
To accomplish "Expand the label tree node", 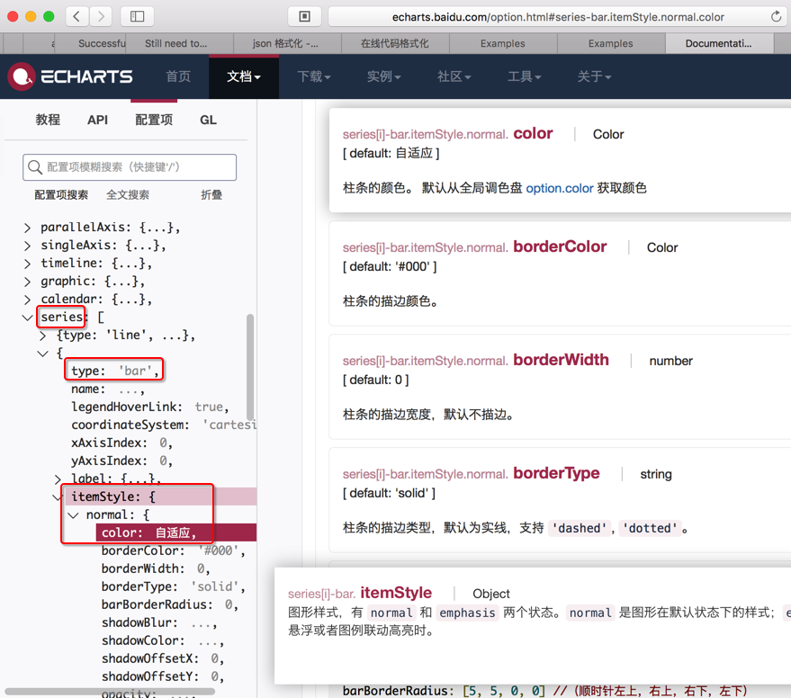I will pos(58,479).
